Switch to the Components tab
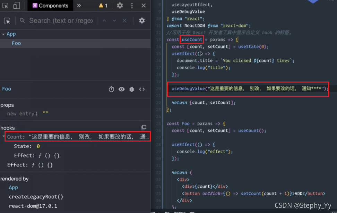This screenshot has width=337, height=213. click(50, 6)
